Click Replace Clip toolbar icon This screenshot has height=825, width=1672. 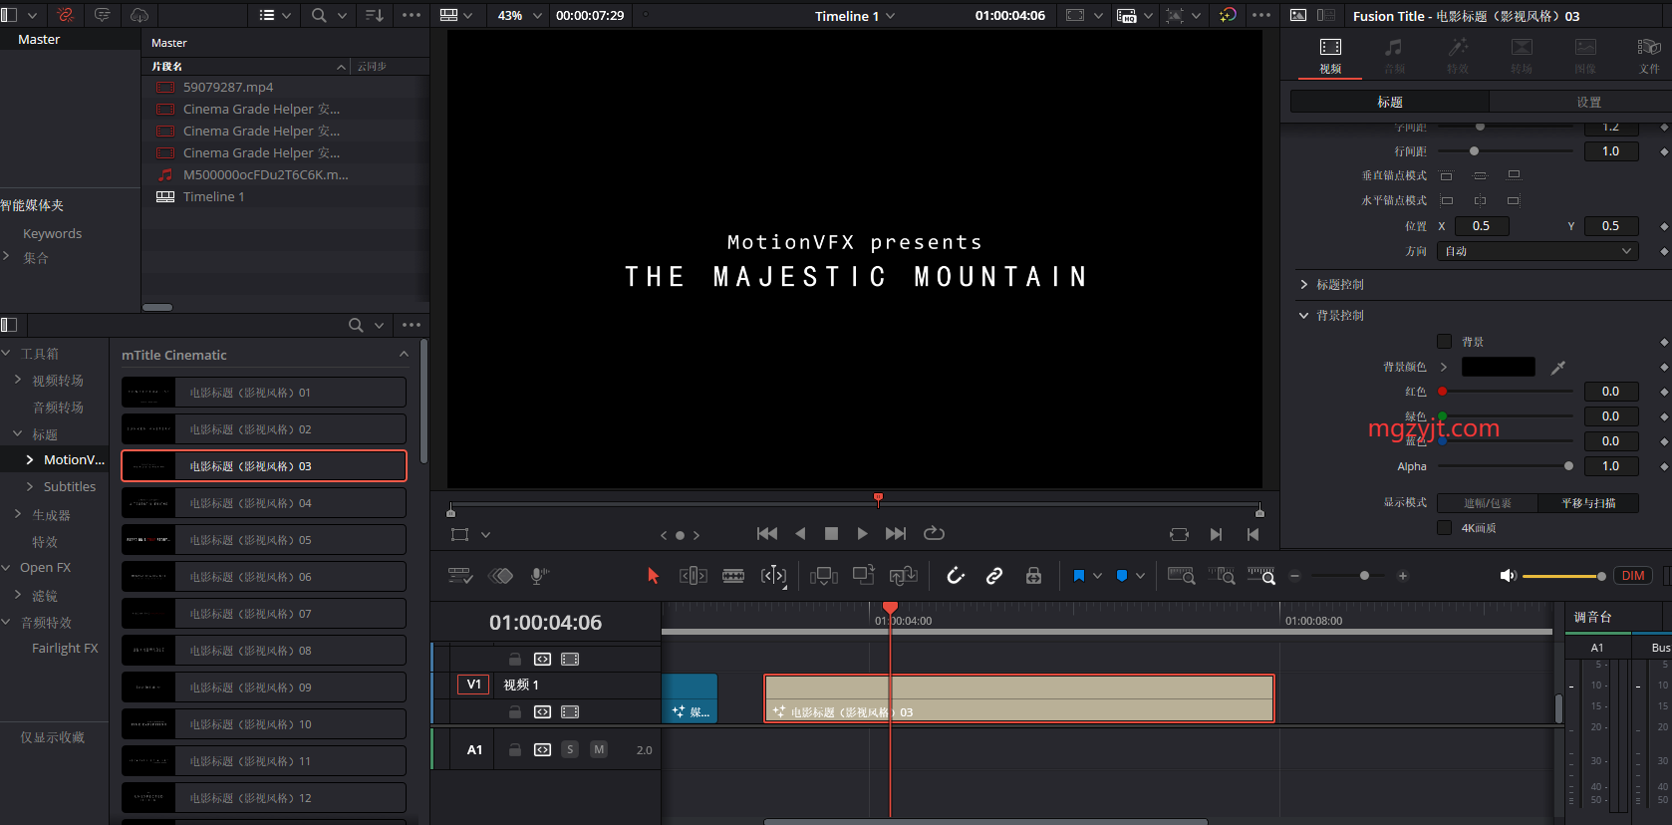click(x=904, y=576)
